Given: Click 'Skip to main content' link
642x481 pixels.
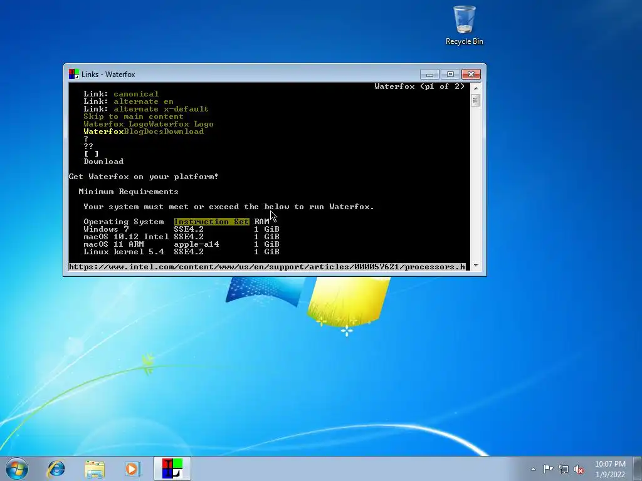Looking at the screenshot, I should tap(134, 116).
